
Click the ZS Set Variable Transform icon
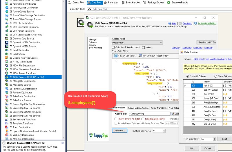tap(7, 119)
